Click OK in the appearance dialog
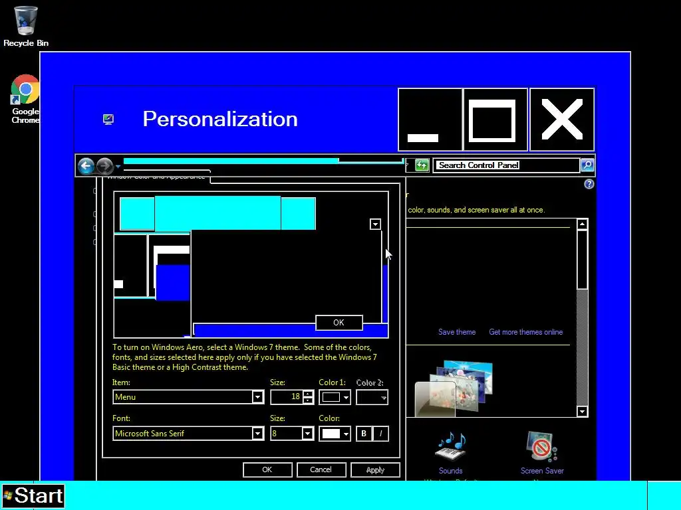The width and height of the screenshot is (681, 510). point(267,469)
